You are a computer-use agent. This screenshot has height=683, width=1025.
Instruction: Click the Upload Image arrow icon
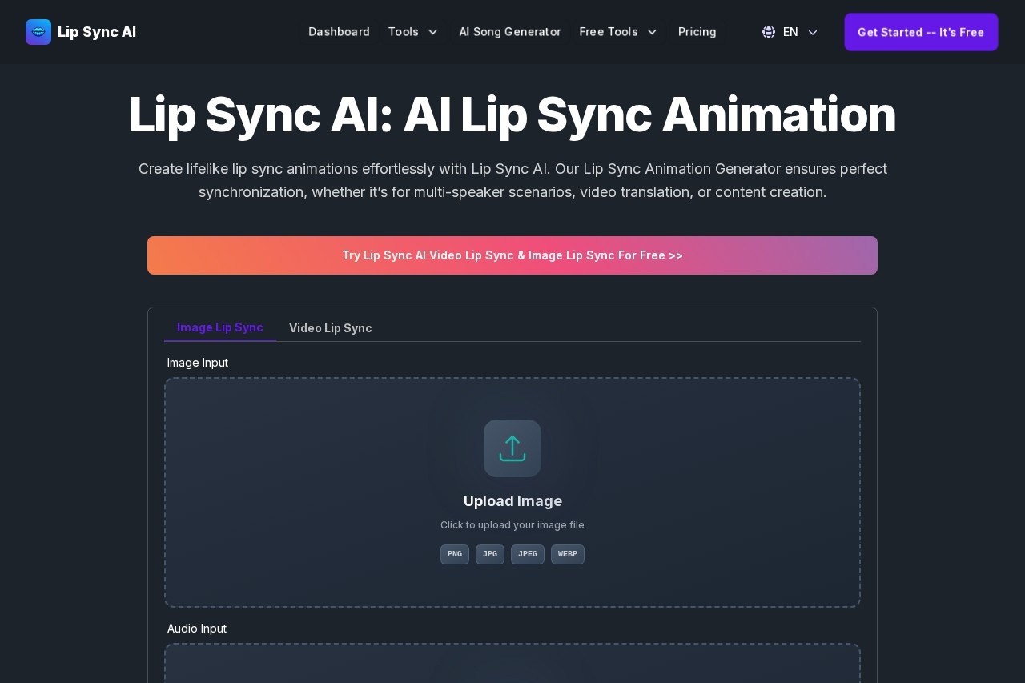[x=512, y=448]
